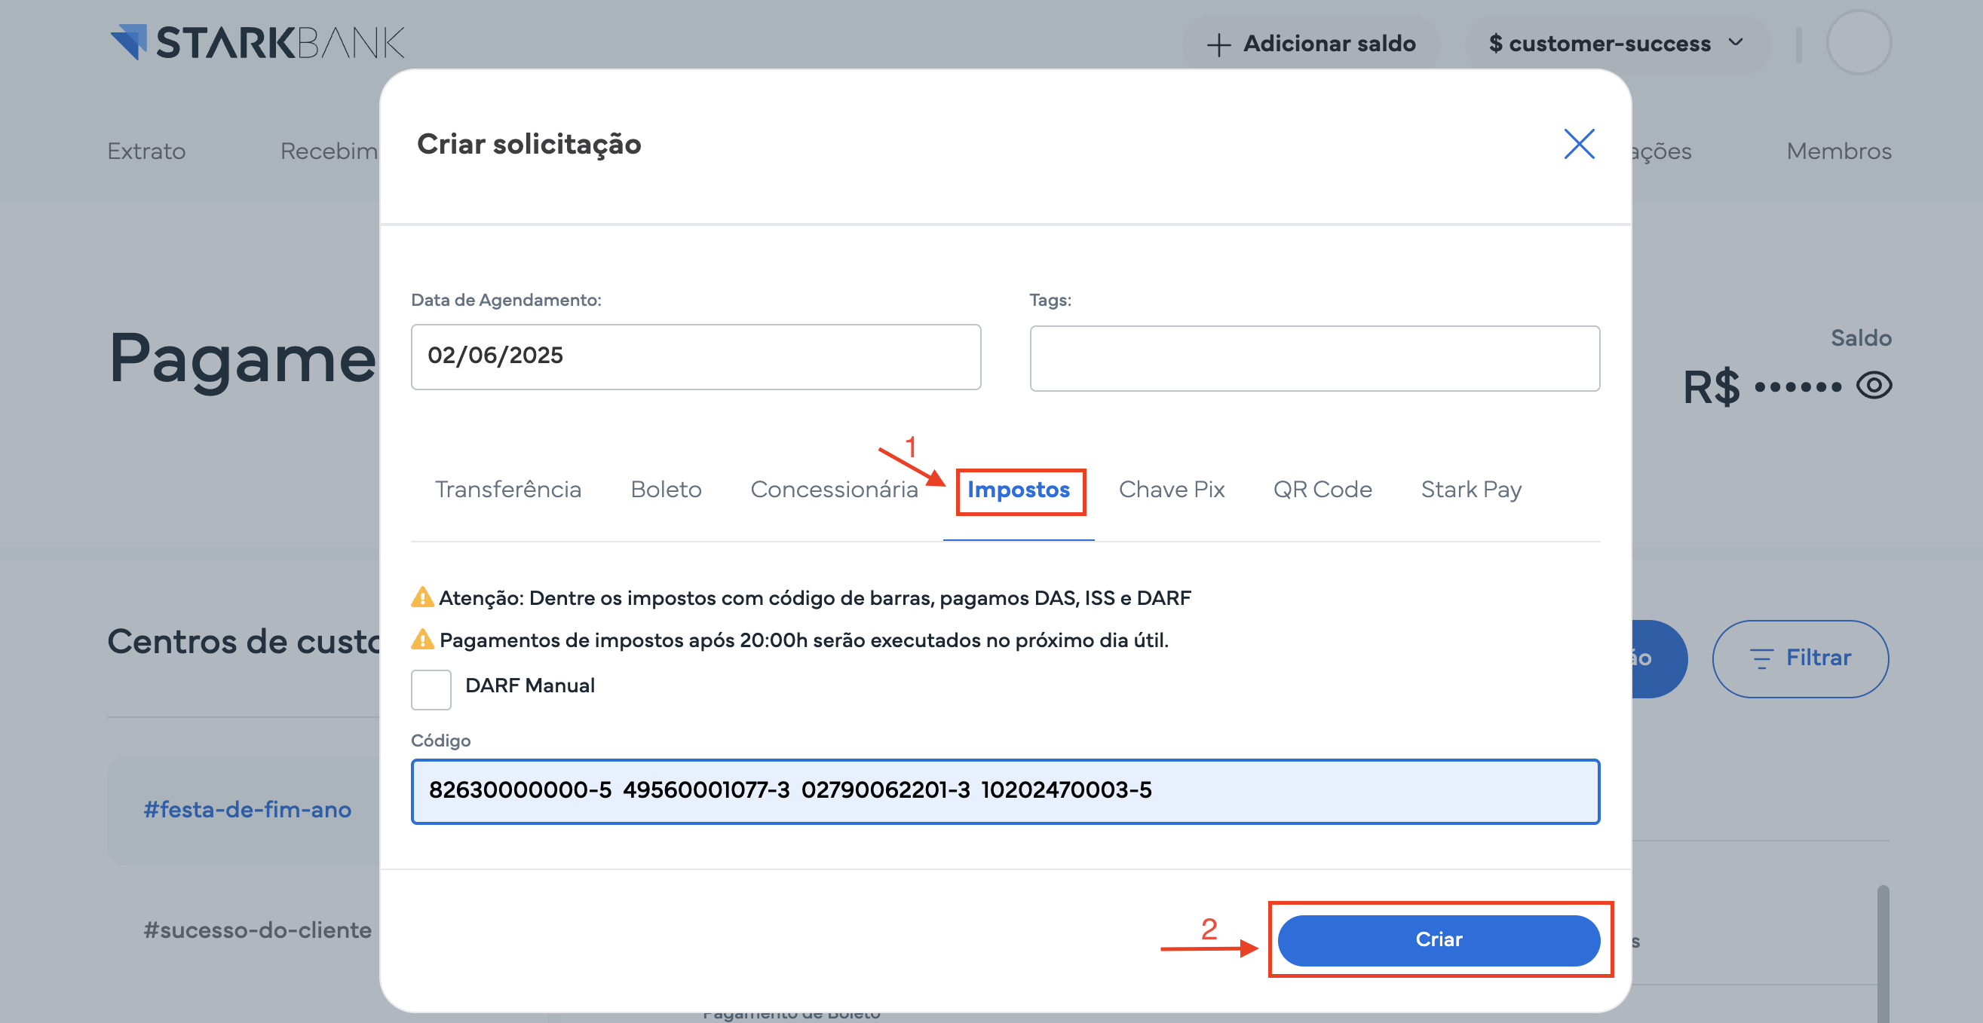Switch to the Concessionária tab

point(834,490)
